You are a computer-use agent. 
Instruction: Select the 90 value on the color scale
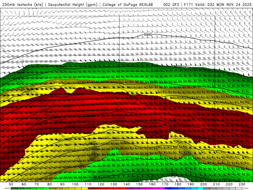coord(62,184)
